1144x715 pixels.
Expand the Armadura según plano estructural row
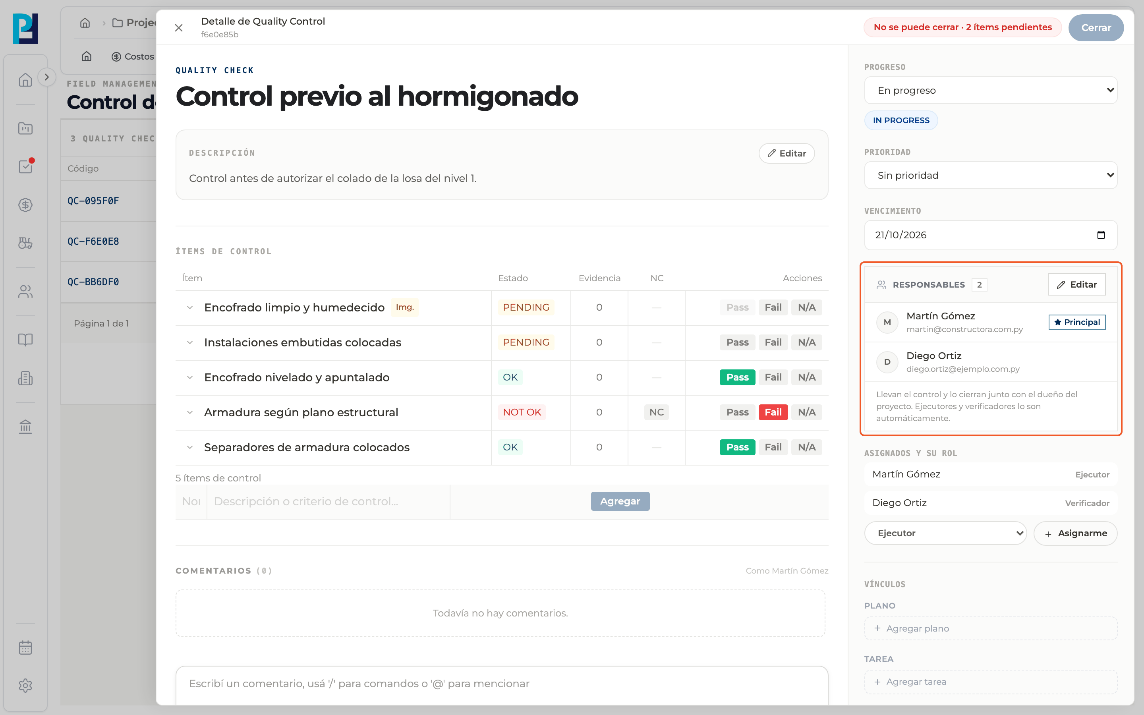pyautogui.click(x=190, y=412)
